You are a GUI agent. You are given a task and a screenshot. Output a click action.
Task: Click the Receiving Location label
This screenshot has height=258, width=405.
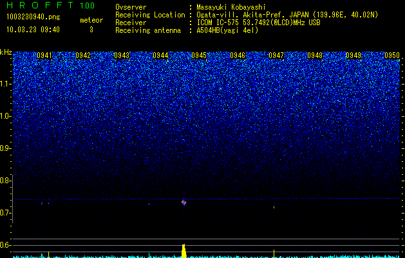150,15
